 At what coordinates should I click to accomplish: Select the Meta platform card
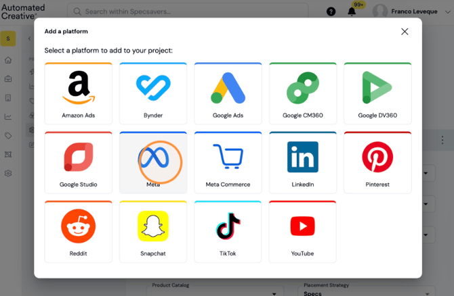tap(153, 163)
